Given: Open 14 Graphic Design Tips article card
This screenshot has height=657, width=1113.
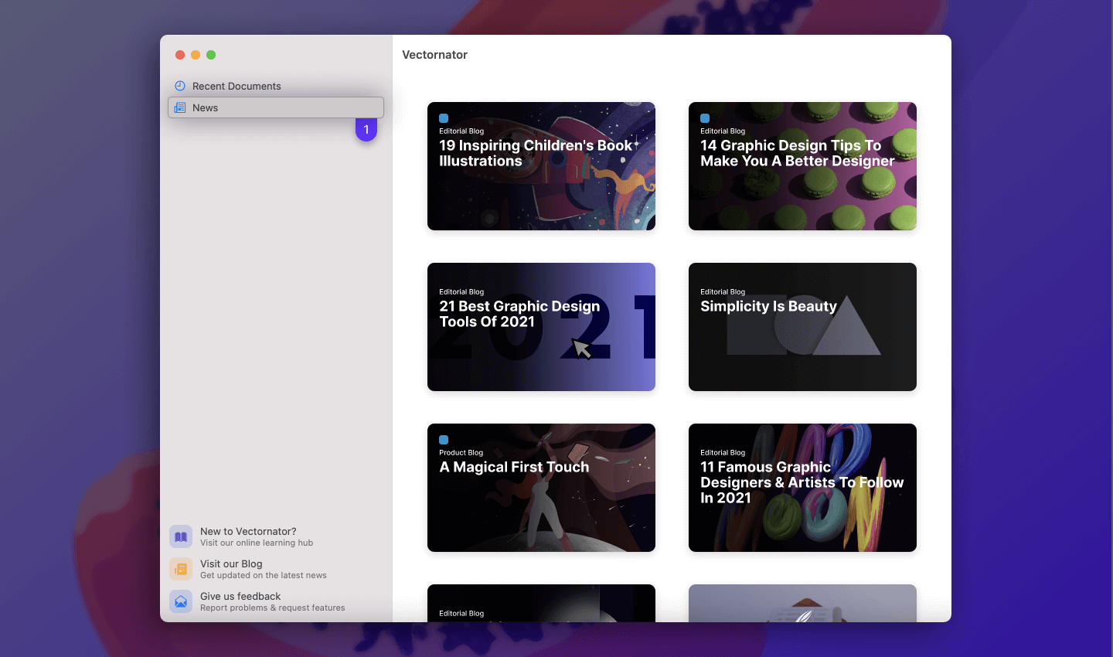Looking at the screenshot, I should (802, 166).
